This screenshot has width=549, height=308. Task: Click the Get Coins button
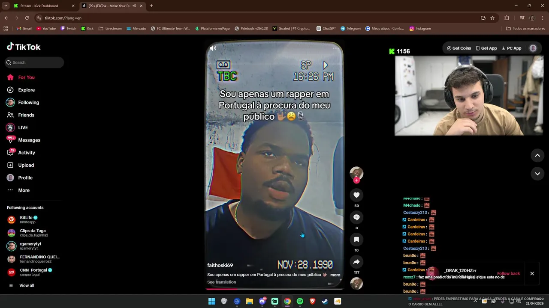[x=459, y=48]
